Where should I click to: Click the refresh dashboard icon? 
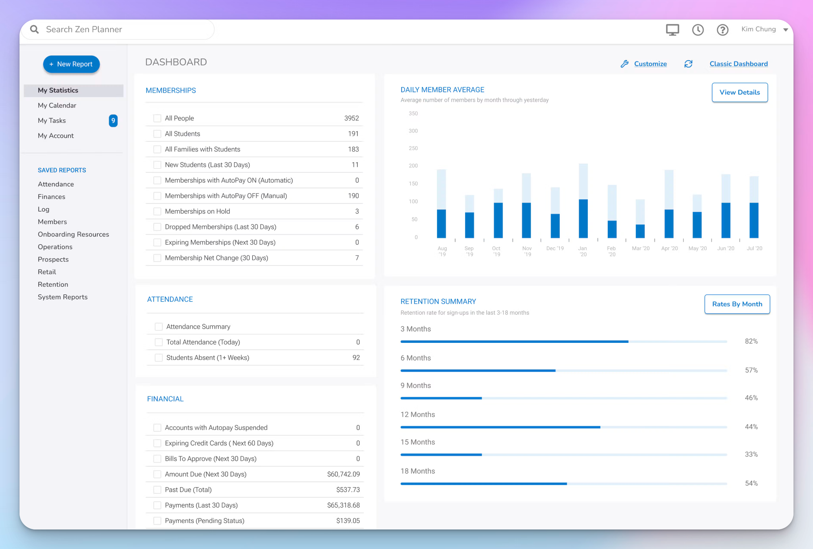[x=688, y=64]
